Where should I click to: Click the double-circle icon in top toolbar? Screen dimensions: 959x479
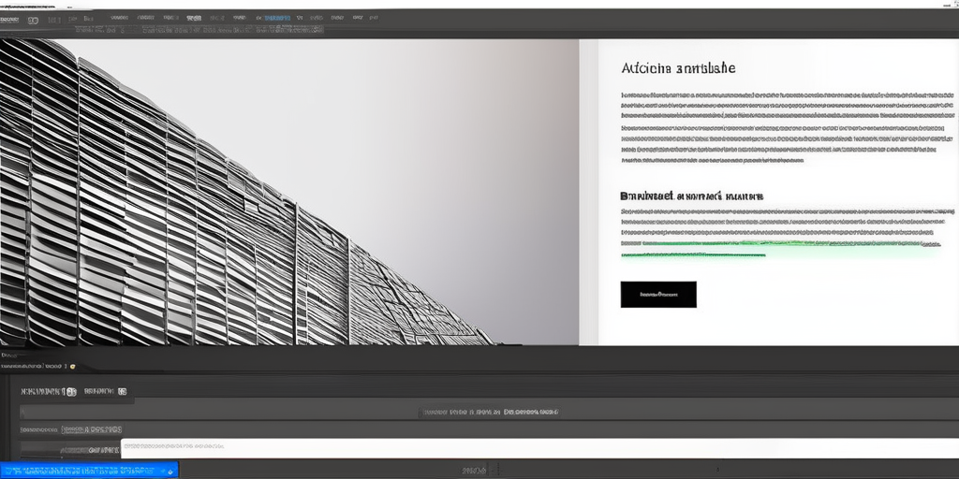[34, 19]
